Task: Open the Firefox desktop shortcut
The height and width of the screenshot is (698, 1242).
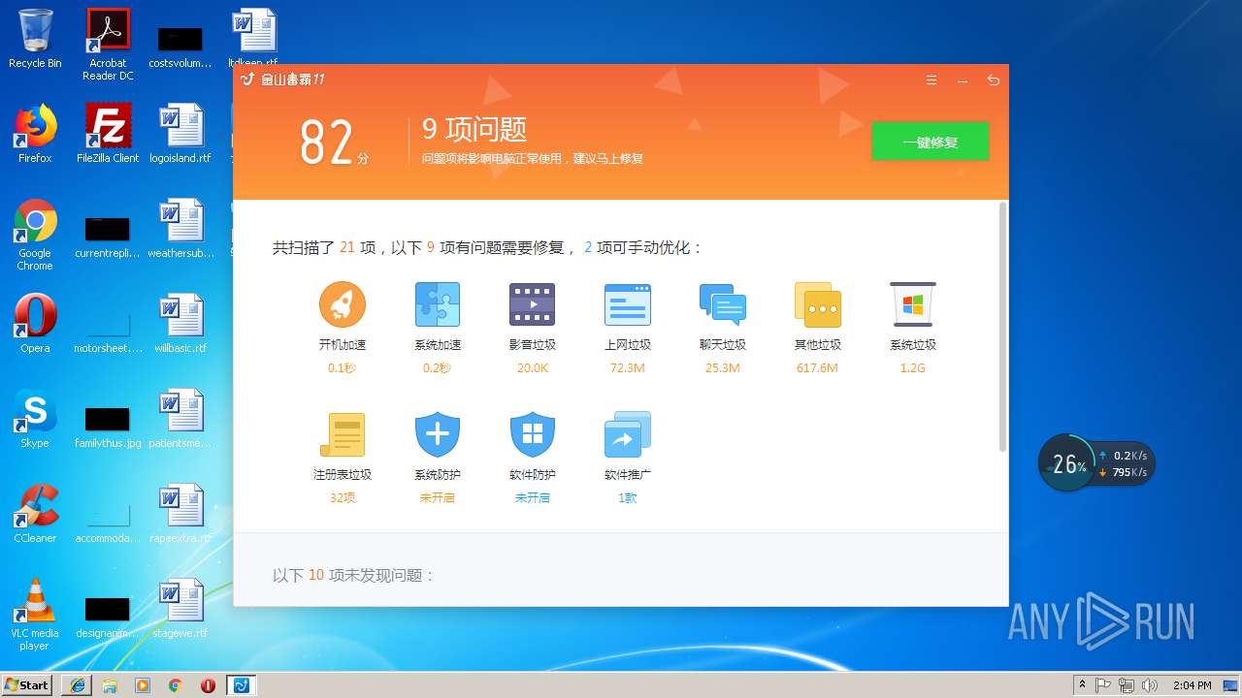Action: pos(35,133)
